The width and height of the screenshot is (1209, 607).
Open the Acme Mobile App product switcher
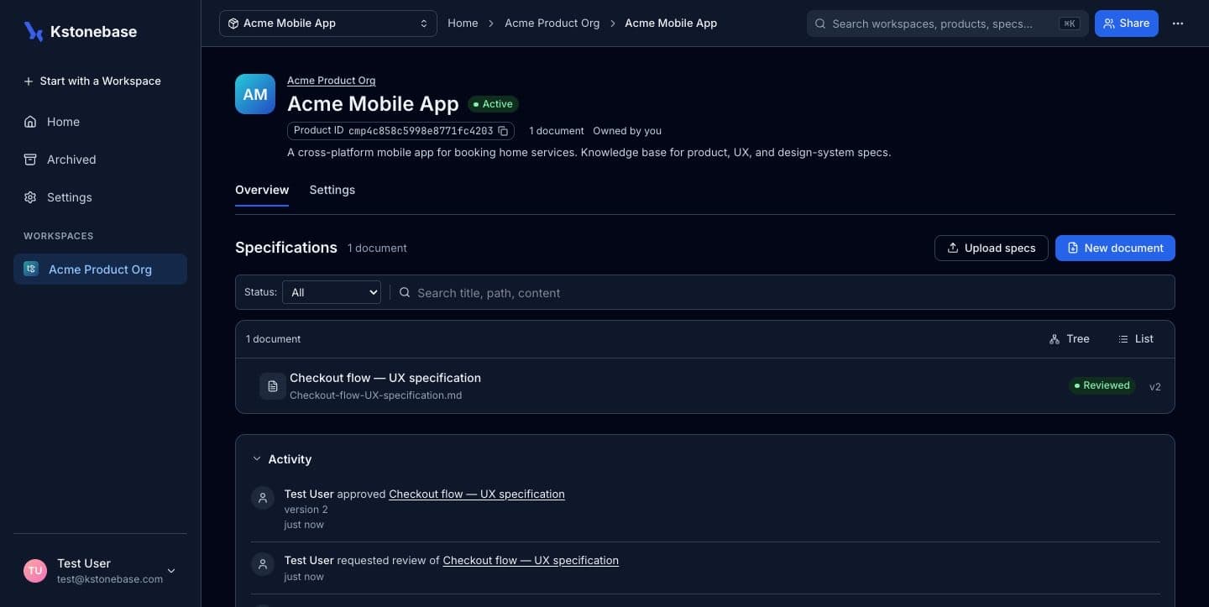(x=328, y=24)
